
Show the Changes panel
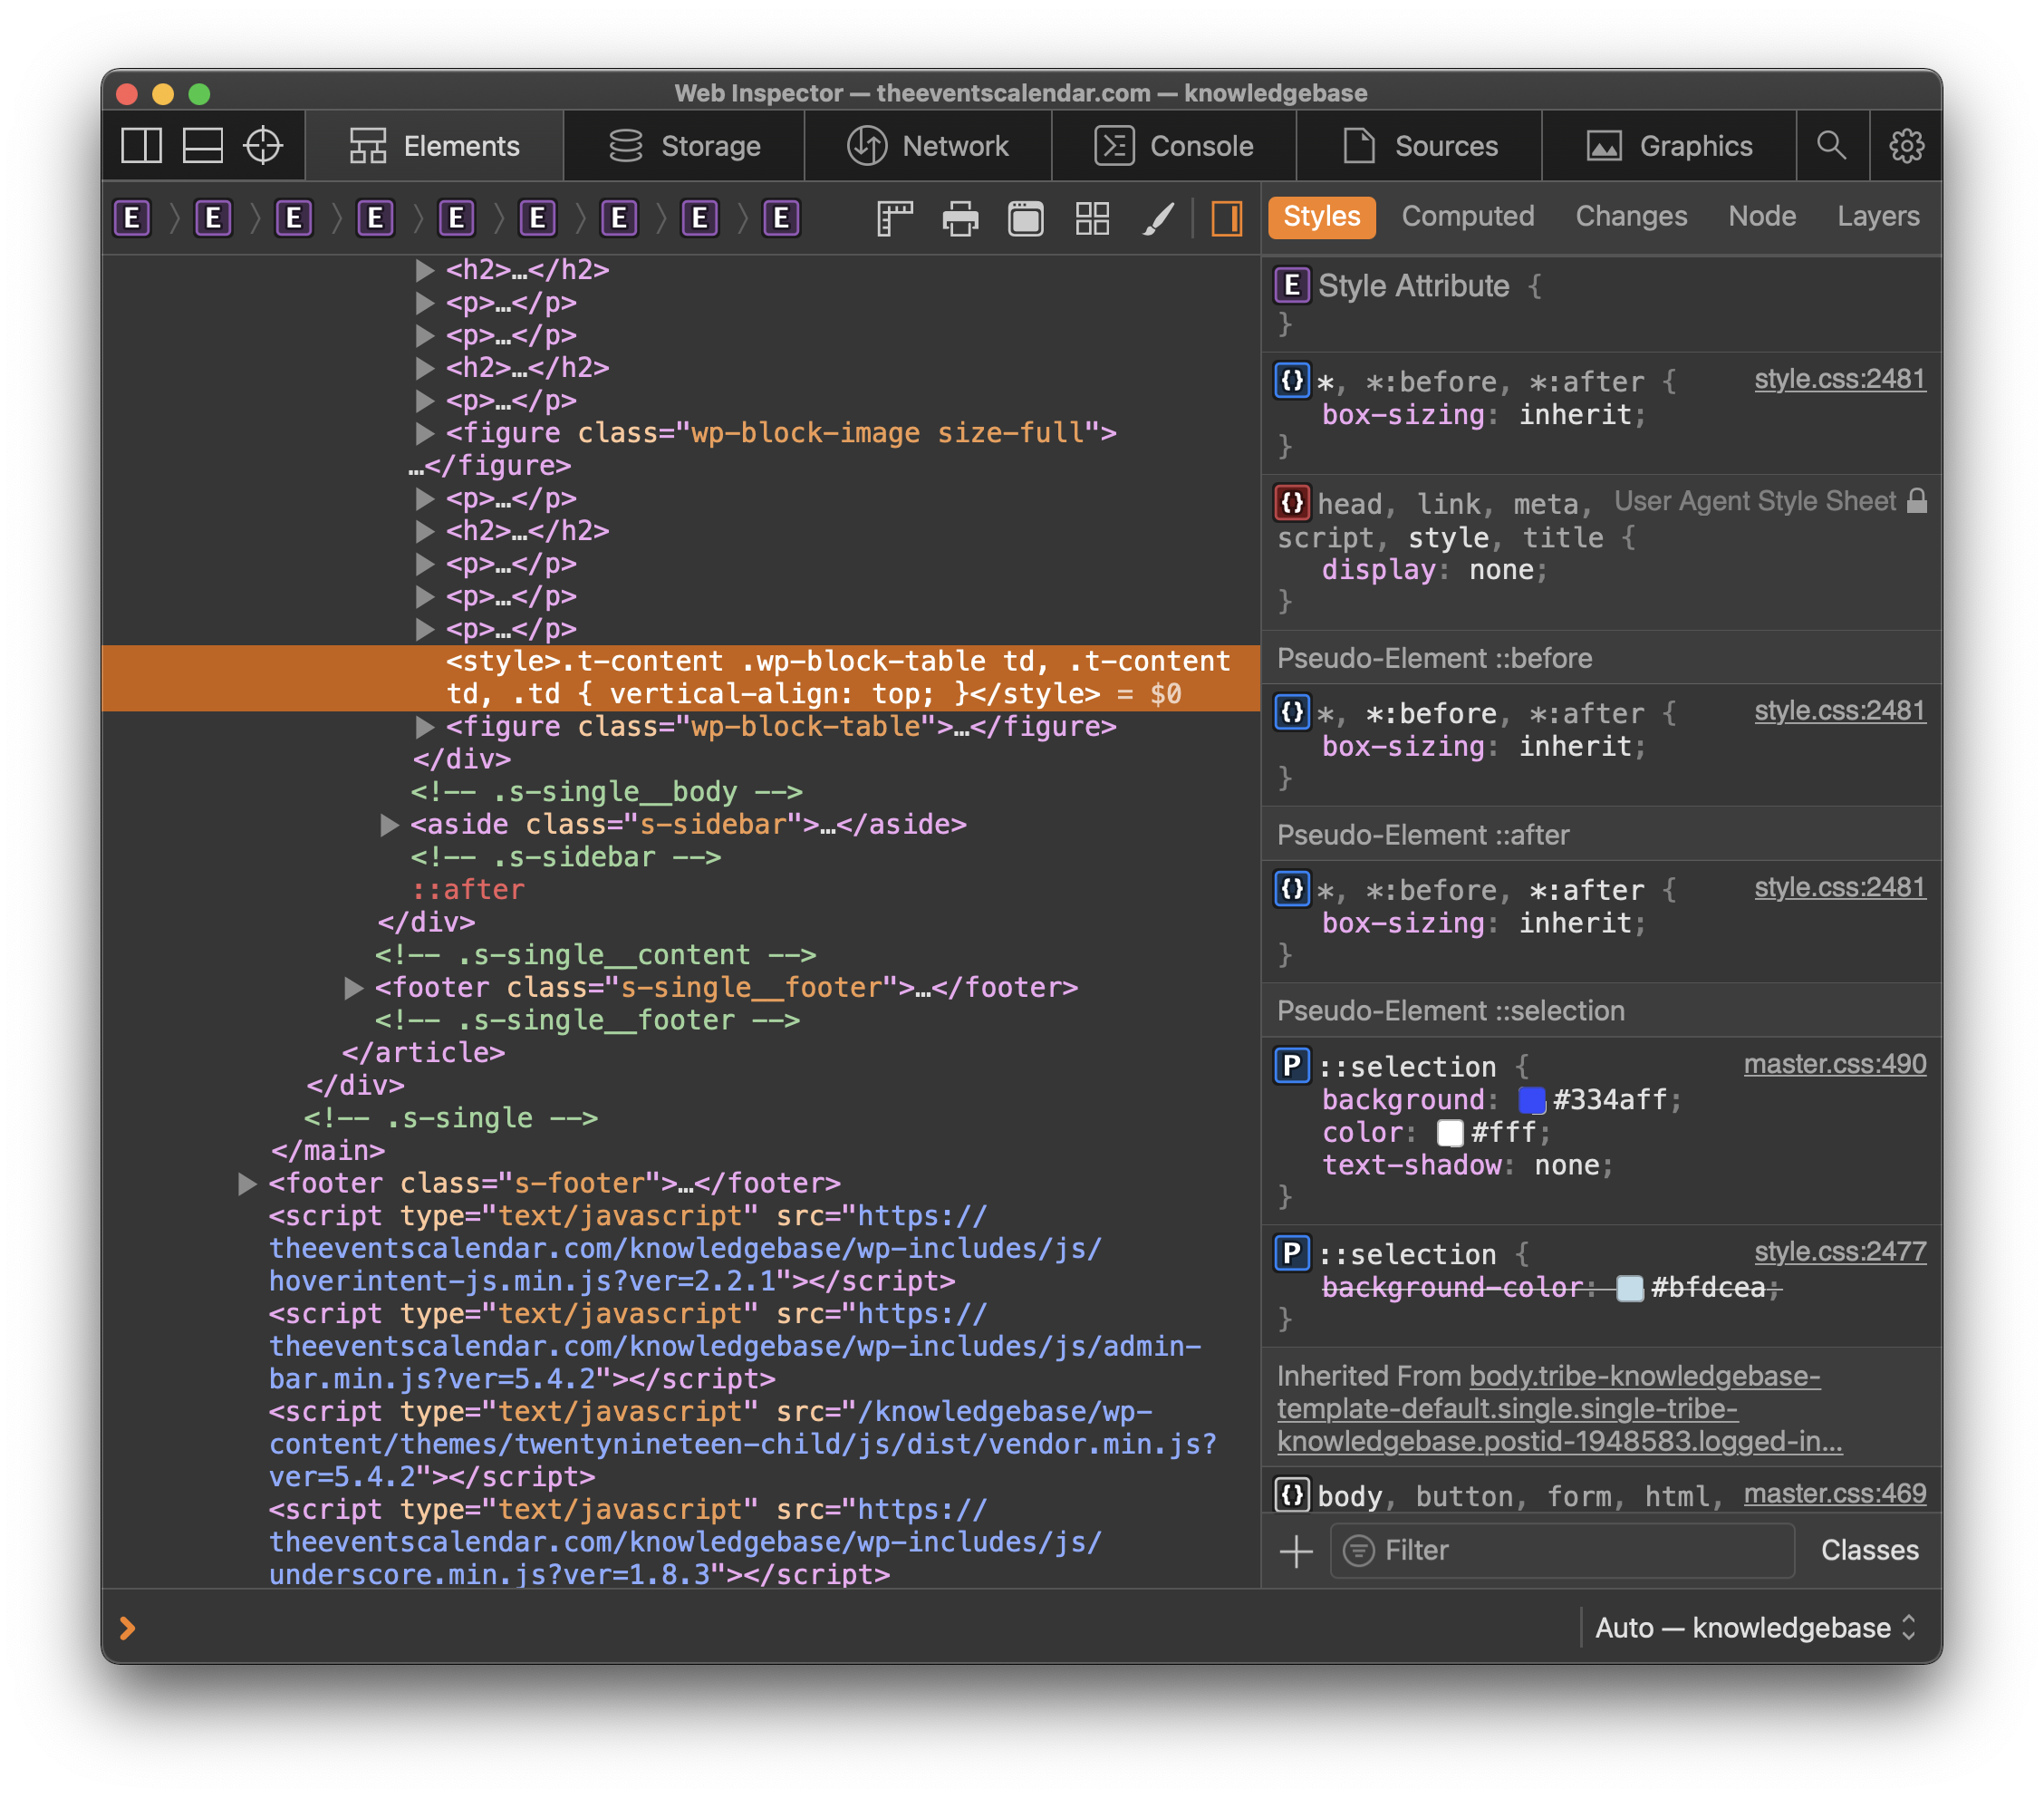[x=1630, y=216]
